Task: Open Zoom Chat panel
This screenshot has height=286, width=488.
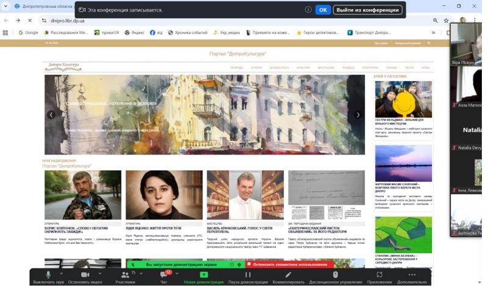Action: click(163, 276)
